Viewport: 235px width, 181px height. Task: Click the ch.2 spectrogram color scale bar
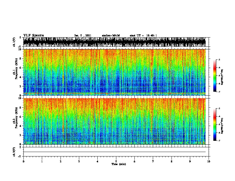pos(215,125)
